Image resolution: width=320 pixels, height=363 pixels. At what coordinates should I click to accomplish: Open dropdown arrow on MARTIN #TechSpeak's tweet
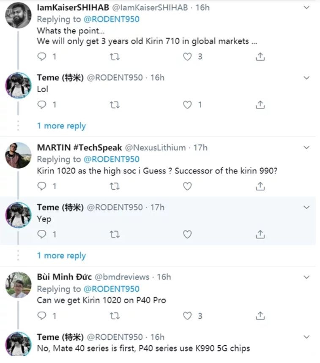[307, 147]
